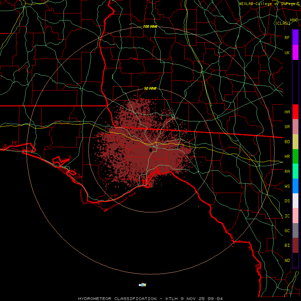Select the gray GC legend swatch

tap(295, 230)
